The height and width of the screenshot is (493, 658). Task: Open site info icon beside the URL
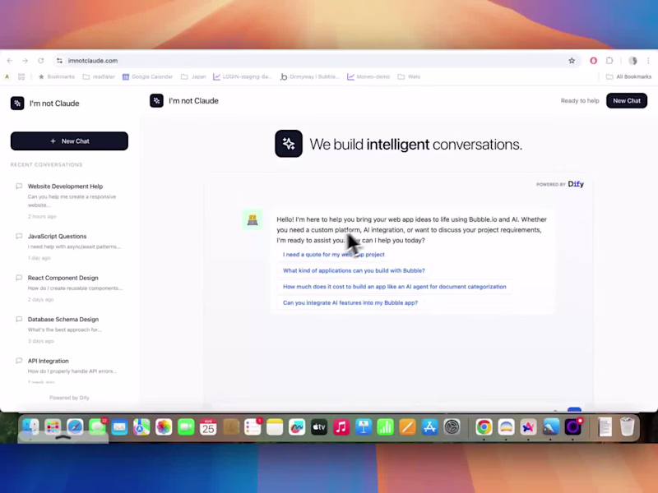(59, 61)
